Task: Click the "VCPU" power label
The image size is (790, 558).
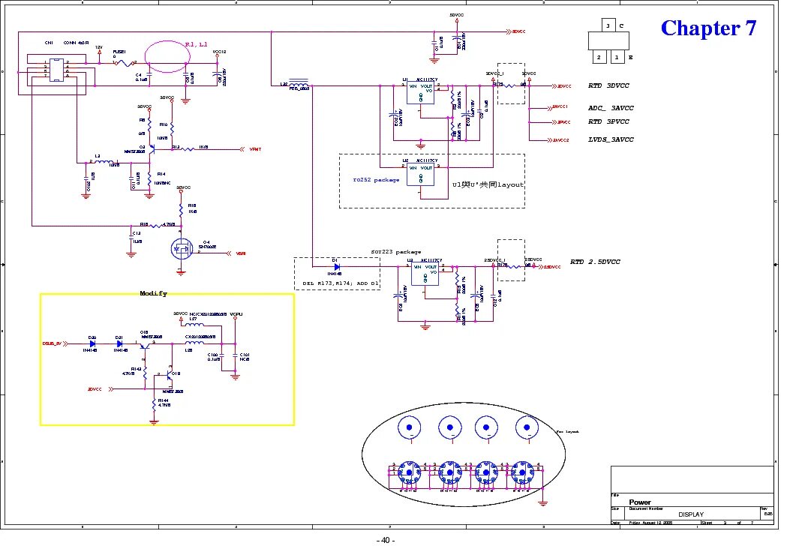Action: (x=236, y=314)
